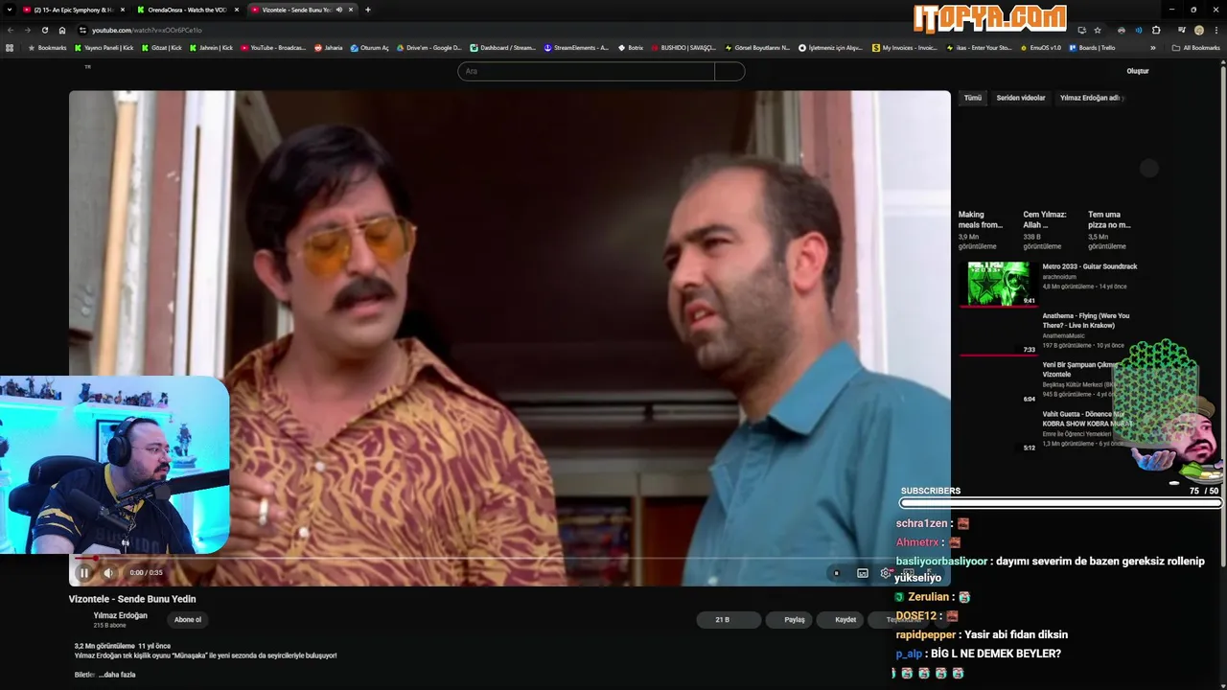
Task: Select the Seriden videolar chip
Action: point(1021,98)
